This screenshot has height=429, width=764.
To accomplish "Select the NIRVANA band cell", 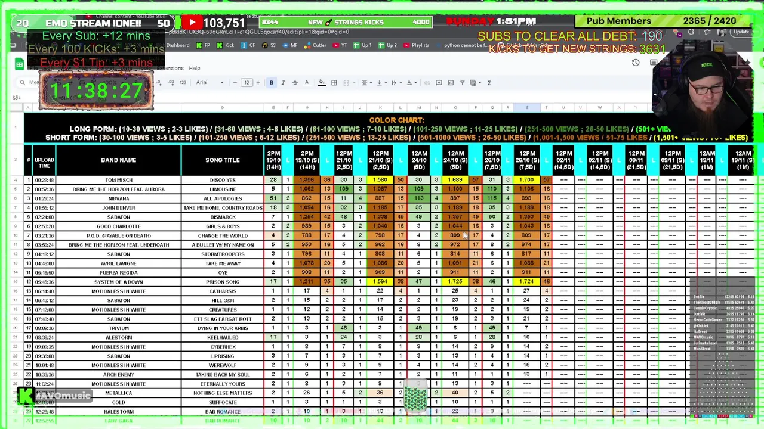I will click(x=118, y=198).
